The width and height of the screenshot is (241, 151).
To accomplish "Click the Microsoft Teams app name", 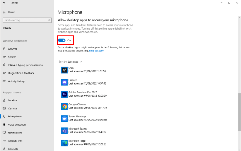I will [x=78, y=129].
